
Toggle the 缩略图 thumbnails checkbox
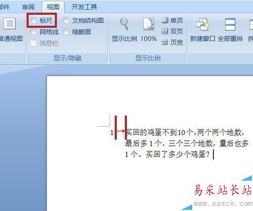[66, 32]
